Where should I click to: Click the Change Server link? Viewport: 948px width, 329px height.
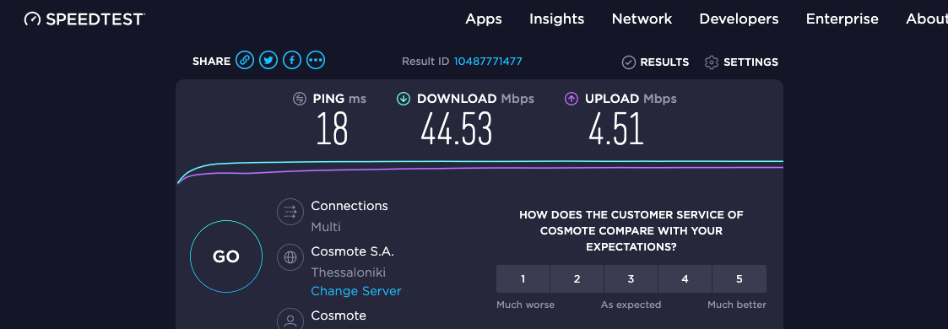356,291
